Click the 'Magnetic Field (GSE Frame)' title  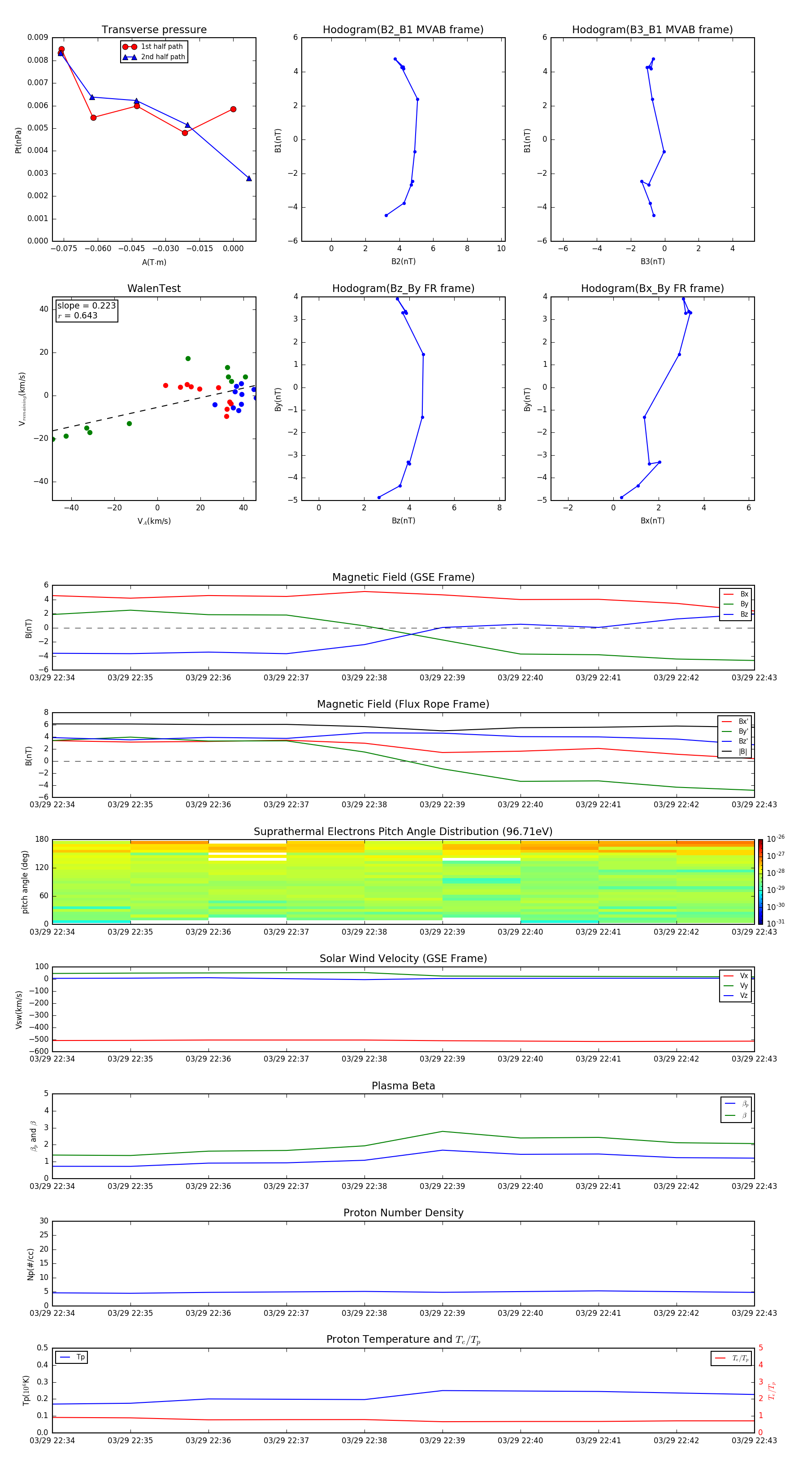[403, 577]
